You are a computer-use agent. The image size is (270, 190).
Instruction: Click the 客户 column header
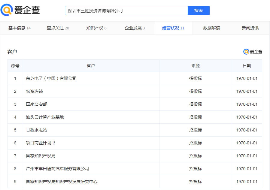(x=91, y=66)
